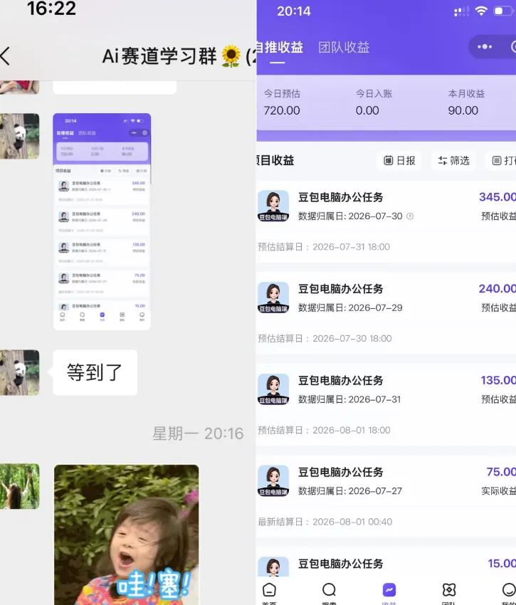The width and height of the screenshot is (516, 605).
Task: Open the 豆包电脑办公任务 row dated 2026-07-29
Action: point(386,313)
